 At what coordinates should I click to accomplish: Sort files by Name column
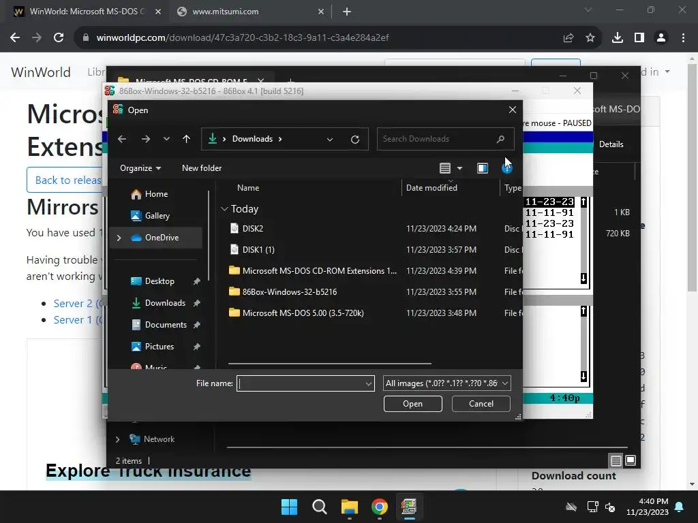(248, 188)
